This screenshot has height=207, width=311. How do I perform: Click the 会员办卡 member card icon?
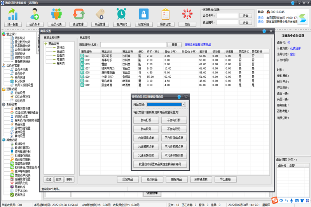[35, 14]
